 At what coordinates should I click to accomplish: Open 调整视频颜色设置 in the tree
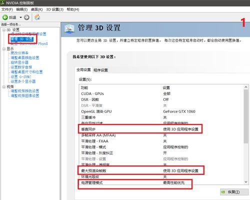coord(25,91)
